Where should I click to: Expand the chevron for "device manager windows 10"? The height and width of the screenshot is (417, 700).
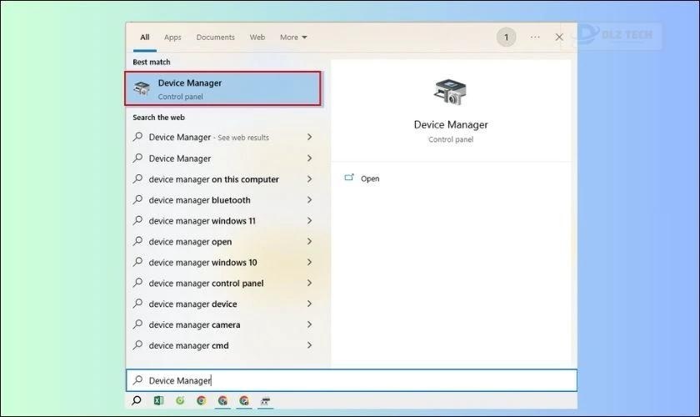(x=309, y=262)
